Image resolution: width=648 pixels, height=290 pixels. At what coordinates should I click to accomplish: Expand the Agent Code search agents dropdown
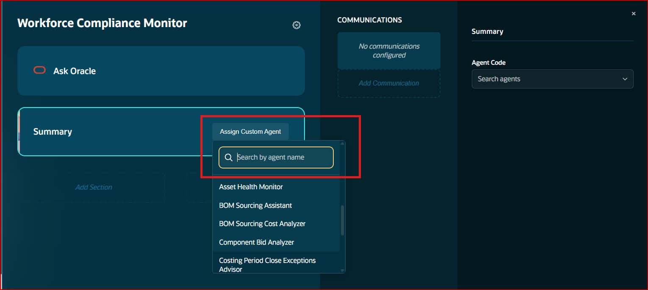click(x=552, y=79)
